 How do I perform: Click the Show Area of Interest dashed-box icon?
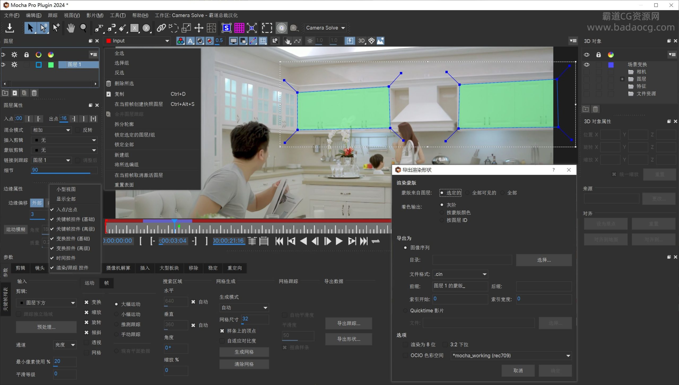[267, 28]
